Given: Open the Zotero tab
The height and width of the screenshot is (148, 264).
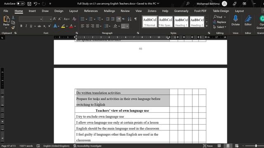Looking at the screenshot, I should pos(152,11).
